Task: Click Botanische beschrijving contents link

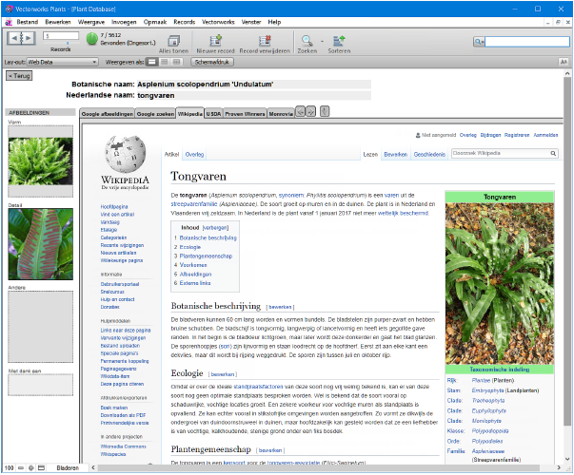Action: click(x=208, y=237)
